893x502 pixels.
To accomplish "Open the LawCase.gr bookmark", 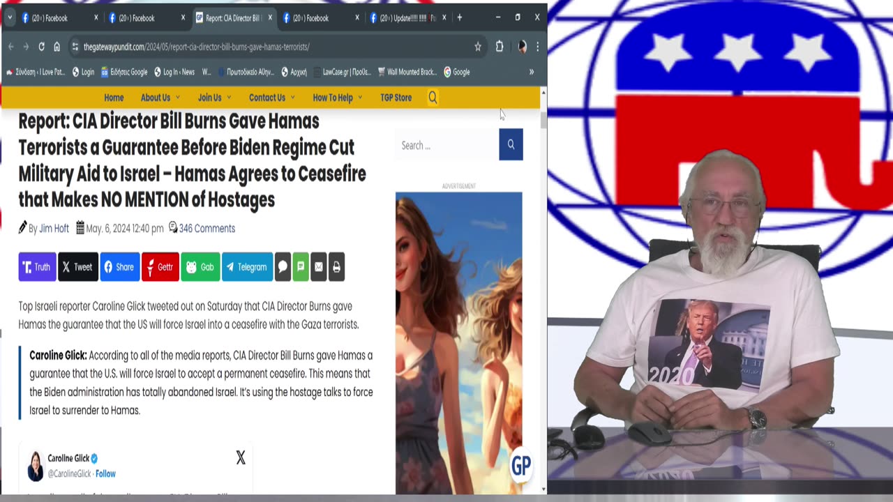I will coord(342,72).
